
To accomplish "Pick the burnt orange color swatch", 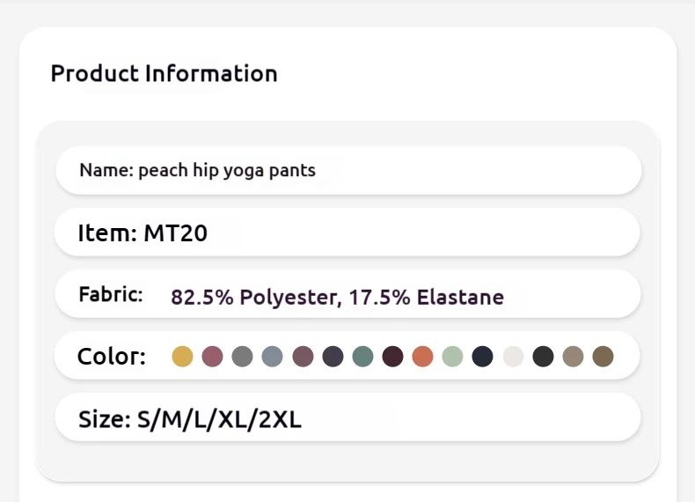I will 422,357.
